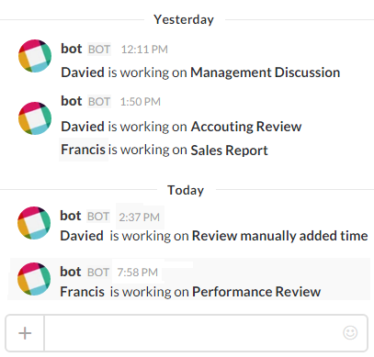Click the 12:11 PM timestamp
Screen dimensions: 374x357
coord(144,50)
